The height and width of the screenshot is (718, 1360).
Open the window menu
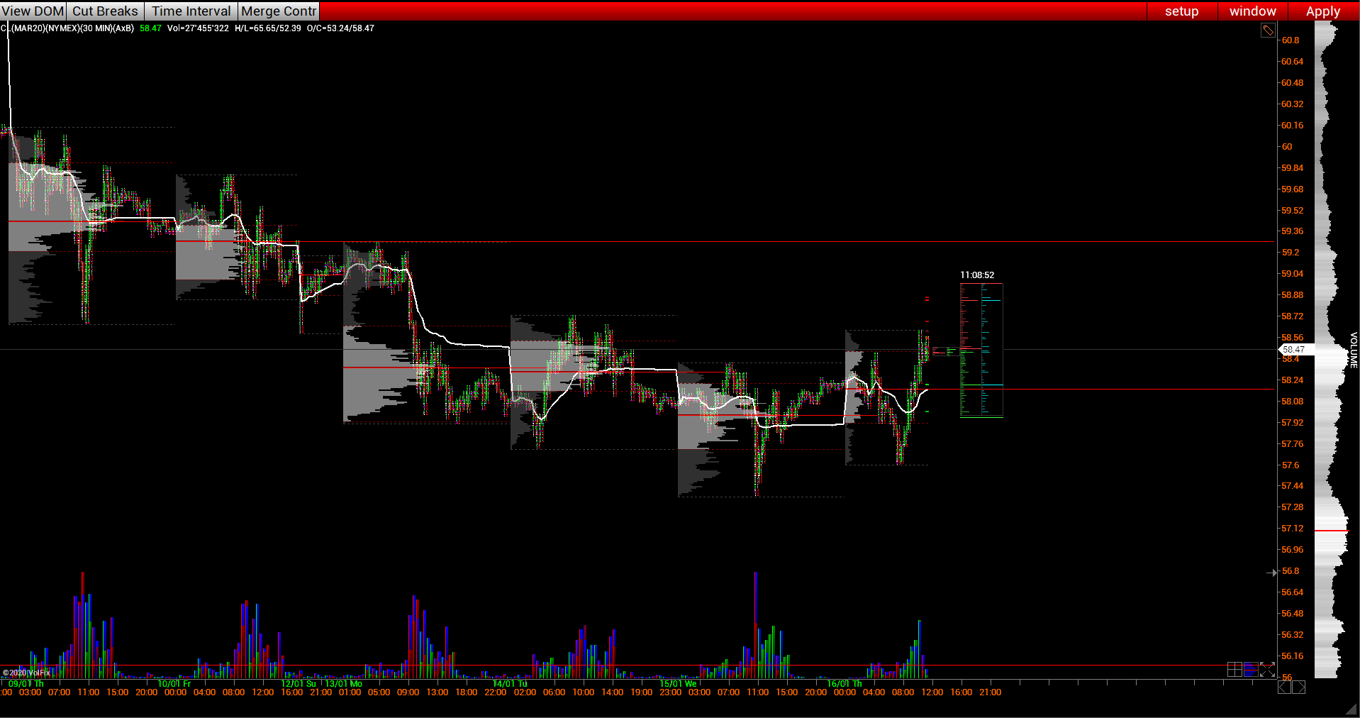[x=1252, y=11]
